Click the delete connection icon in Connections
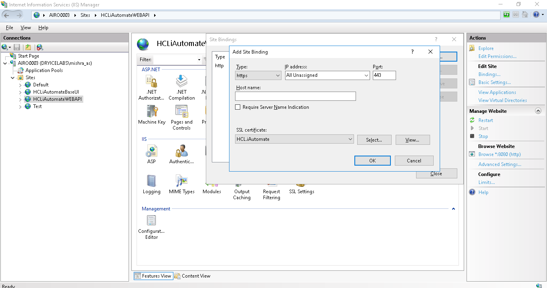The width and height of the screenshot is (547, 288). click(x=40, y=47)
